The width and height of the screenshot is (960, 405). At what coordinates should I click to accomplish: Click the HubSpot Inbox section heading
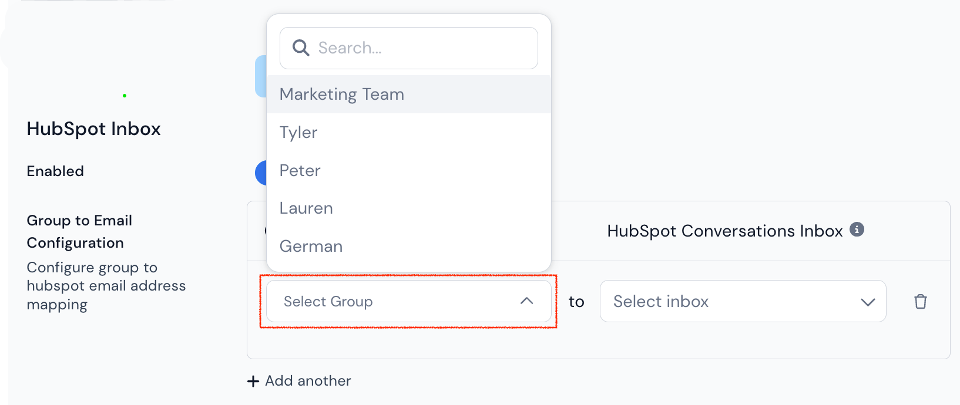point(93,129)
